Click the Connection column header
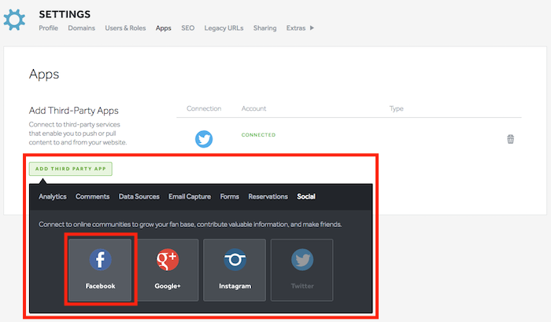 pyautogui.click(x=204, y=108)
